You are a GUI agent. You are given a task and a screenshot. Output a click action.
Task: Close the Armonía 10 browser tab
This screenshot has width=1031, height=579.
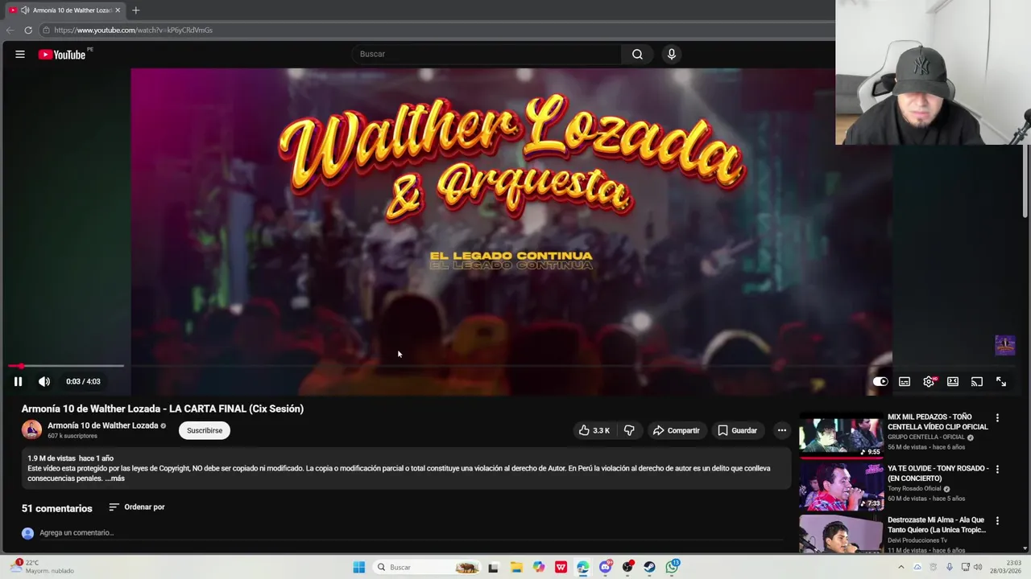click(x=118, y=10)
